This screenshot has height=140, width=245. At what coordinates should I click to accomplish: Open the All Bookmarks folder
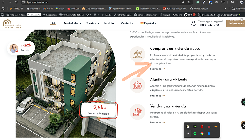point(238,9)
